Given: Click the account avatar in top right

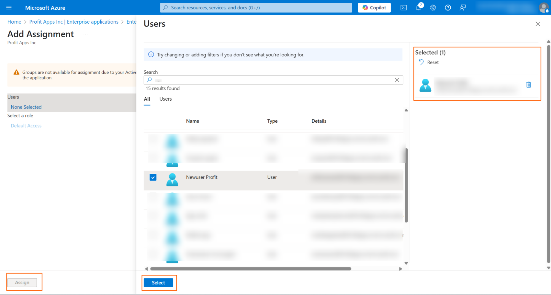Looking at the screenshot, I should 544,8.
